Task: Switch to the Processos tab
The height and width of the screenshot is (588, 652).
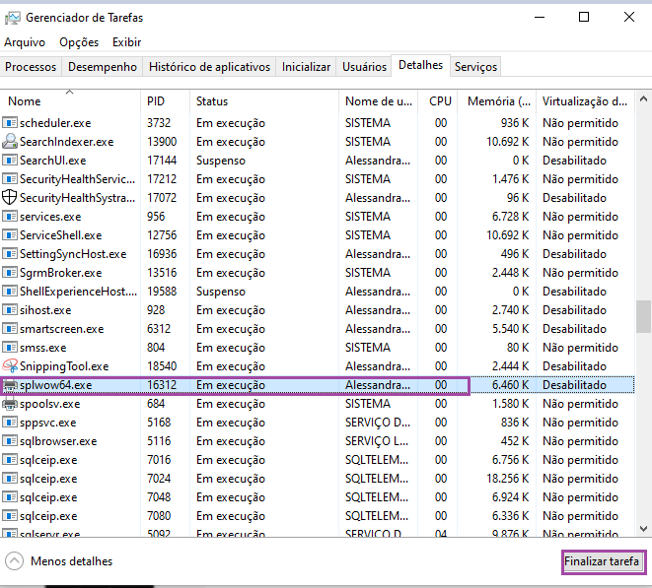Action: 31,67
